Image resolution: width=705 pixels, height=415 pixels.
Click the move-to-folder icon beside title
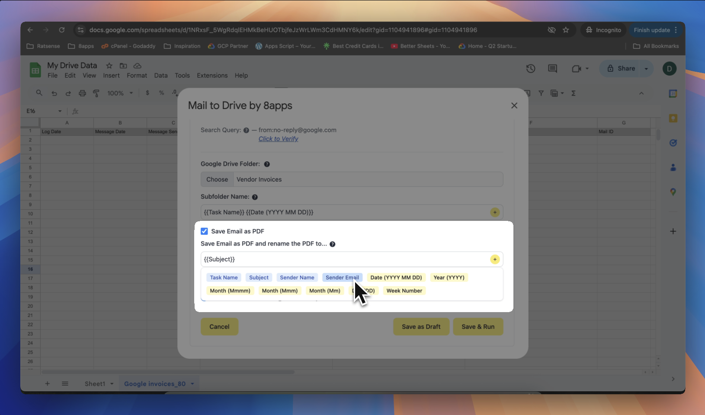coord(123,66)
